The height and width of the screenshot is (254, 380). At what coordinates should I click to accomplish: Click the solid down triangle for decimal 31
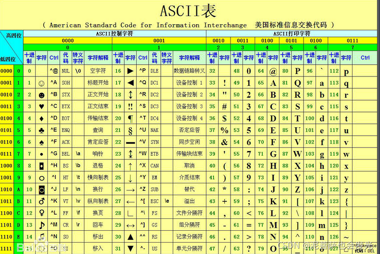pos(130,249)
